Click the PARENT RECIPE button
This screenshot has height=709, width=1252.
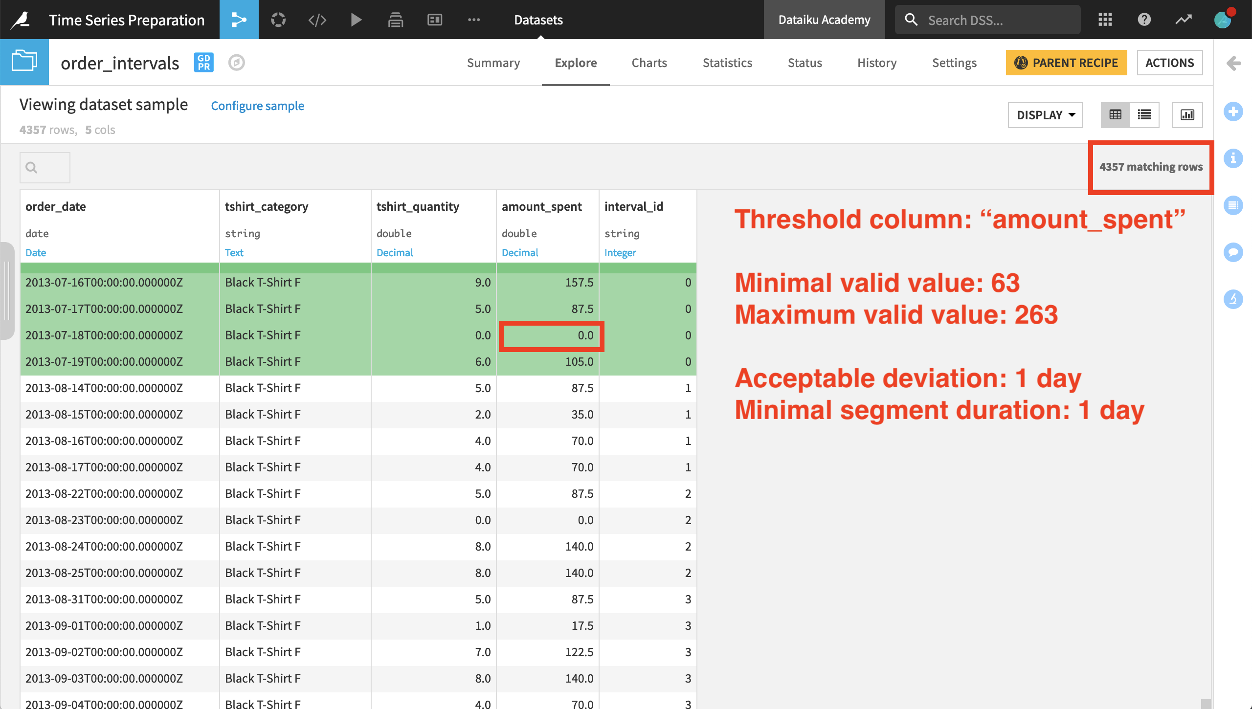click(1066, 63)
